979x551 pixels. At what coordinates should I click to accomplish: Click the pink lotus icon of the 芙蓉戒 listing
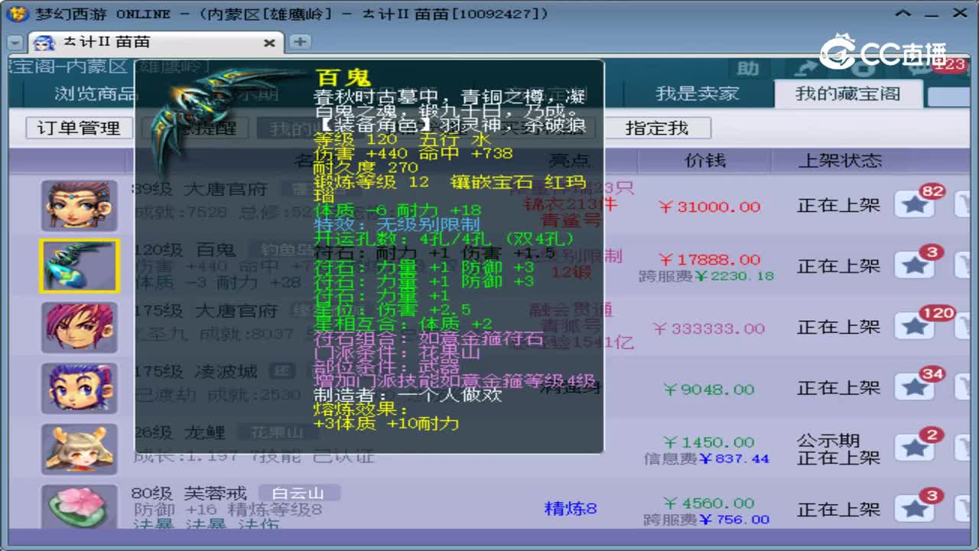click(x=79, y=507)
